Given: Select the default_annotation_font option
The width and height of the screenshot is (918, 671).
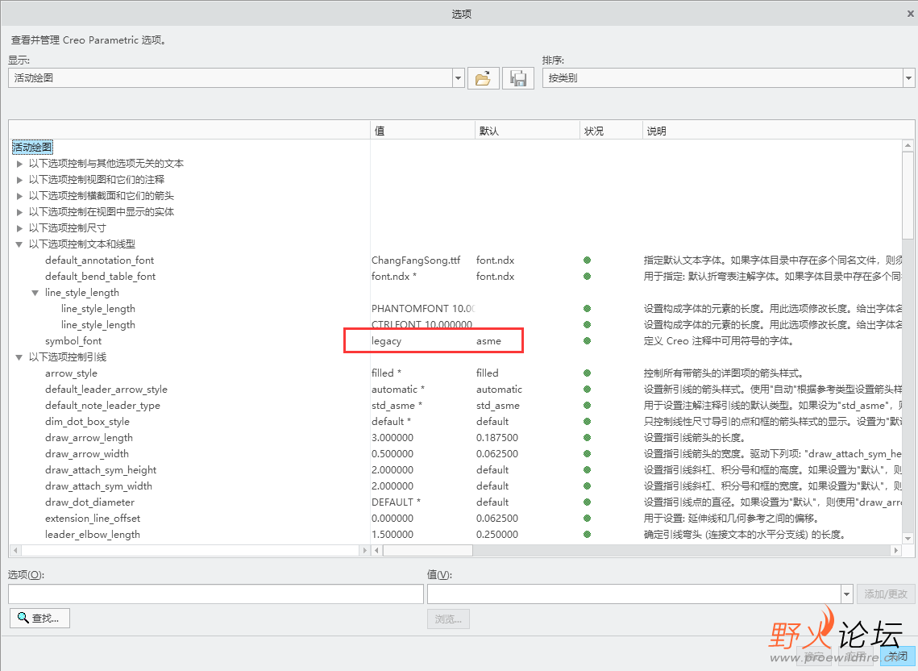Looking at the screenshot, I should coord(99,260).
